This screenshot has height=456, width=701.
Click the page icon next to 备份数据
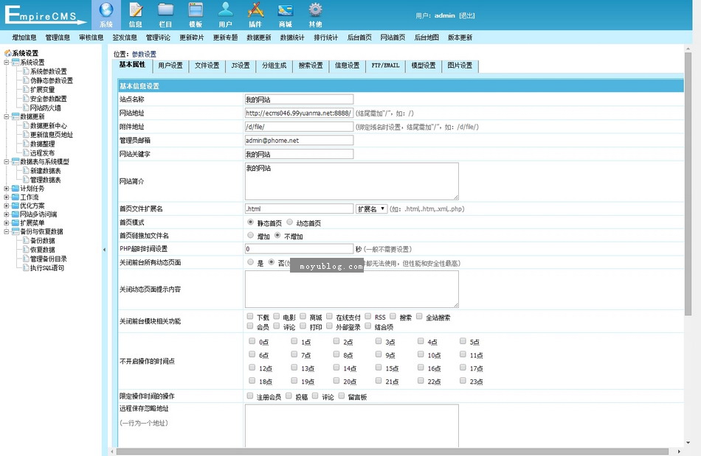pos(26,240)
